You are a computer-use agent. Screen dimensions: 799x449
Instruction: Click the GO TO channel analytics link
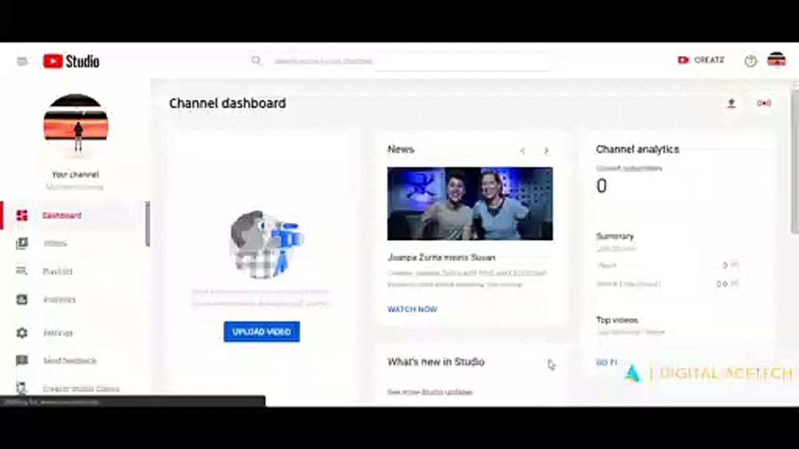tap(607, 362)
